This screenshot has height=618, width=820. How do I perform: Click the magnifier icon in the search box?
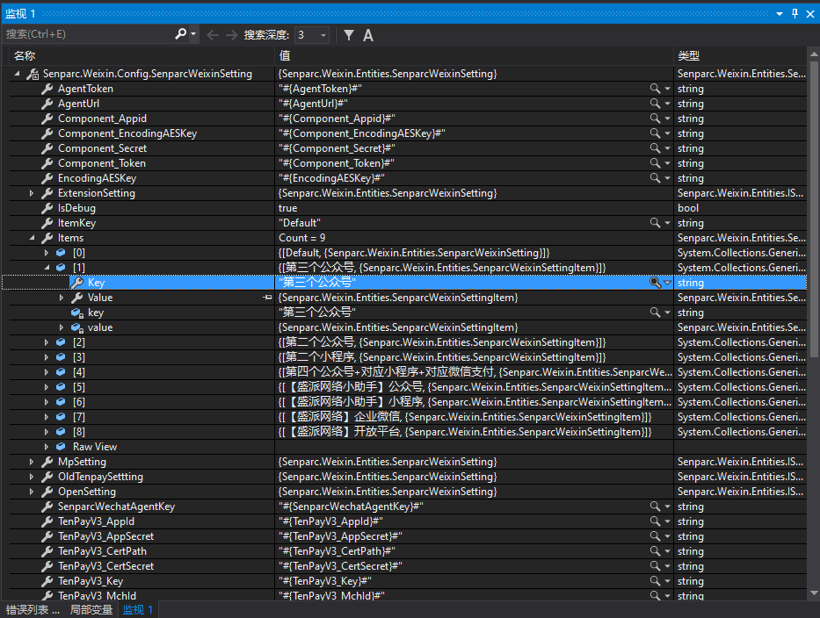[x=181, y=32]
